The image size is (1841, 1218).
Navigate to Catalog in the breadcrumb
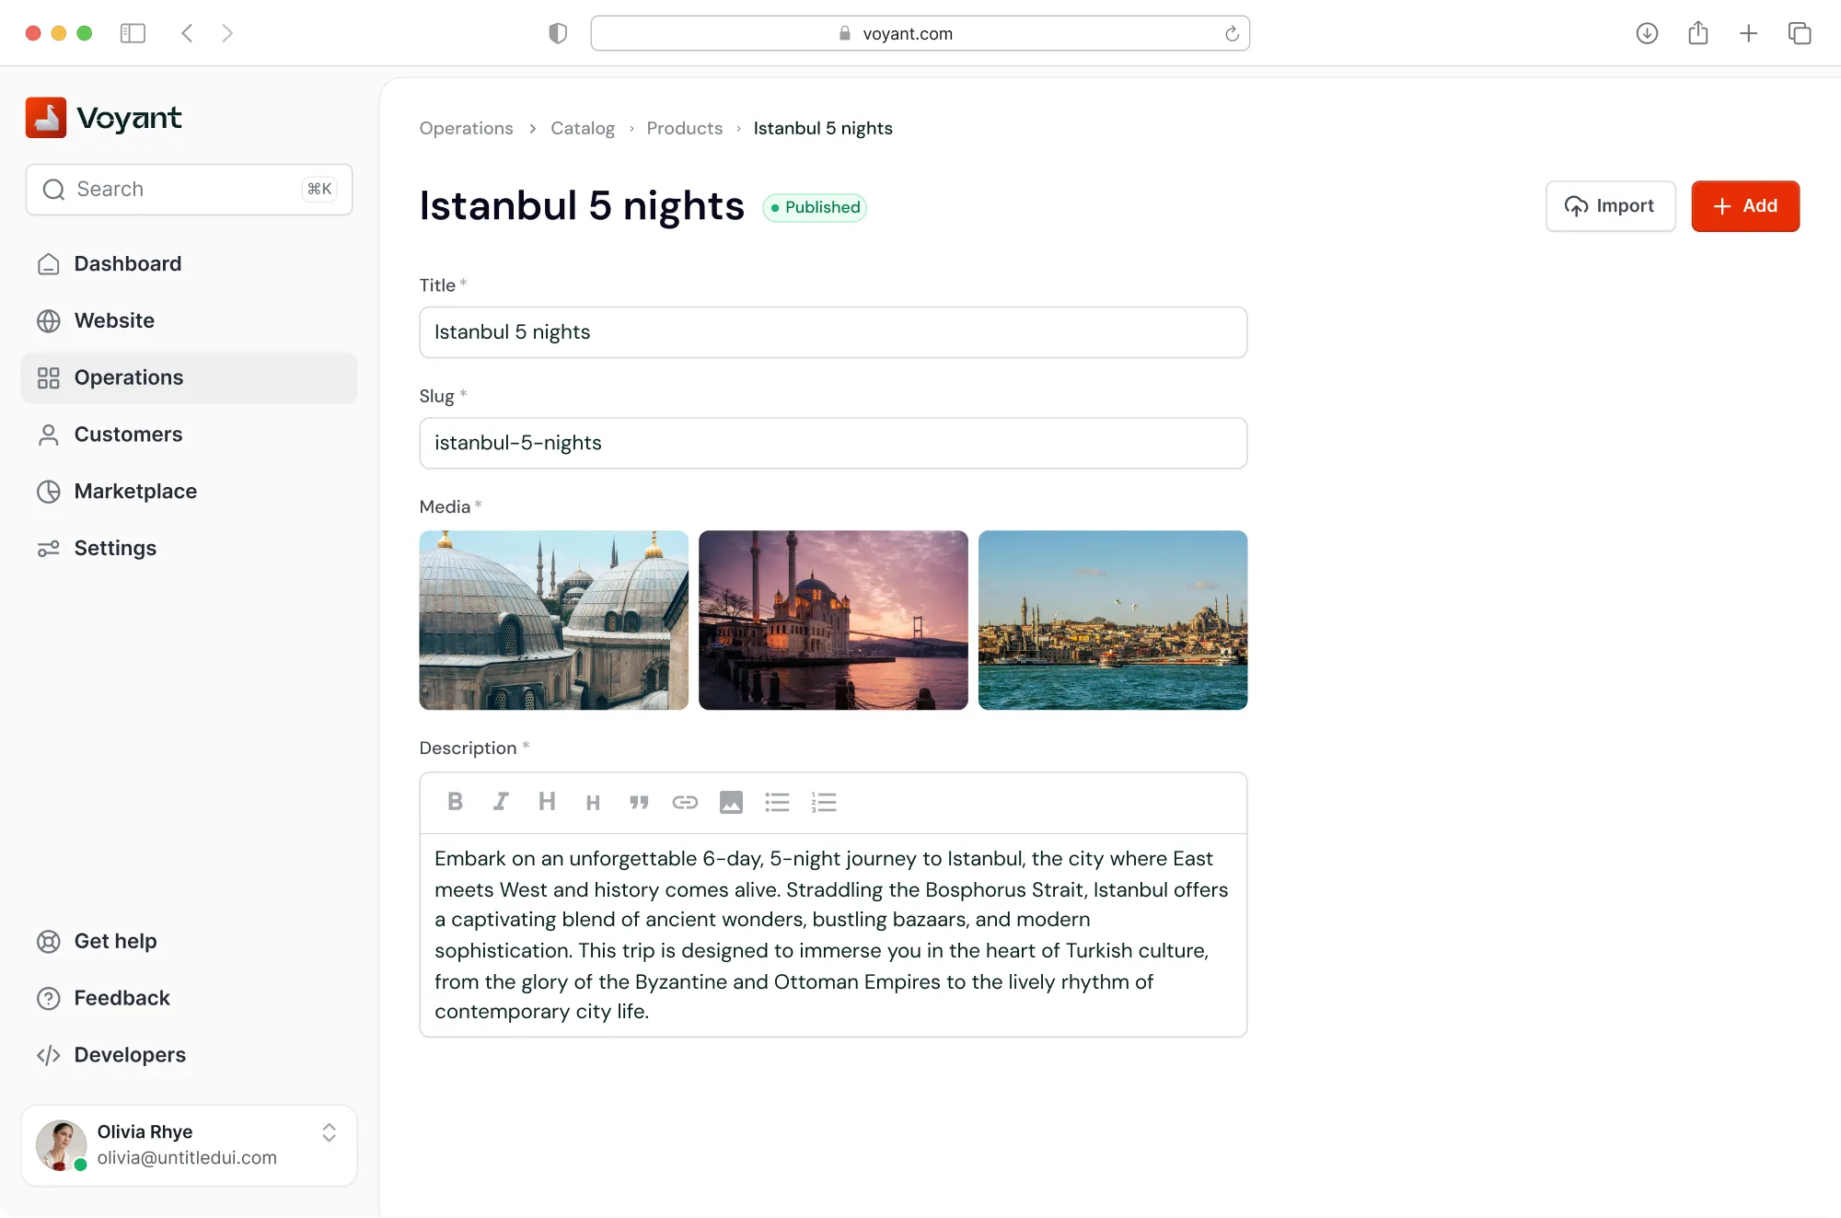[x=582, y=128]
